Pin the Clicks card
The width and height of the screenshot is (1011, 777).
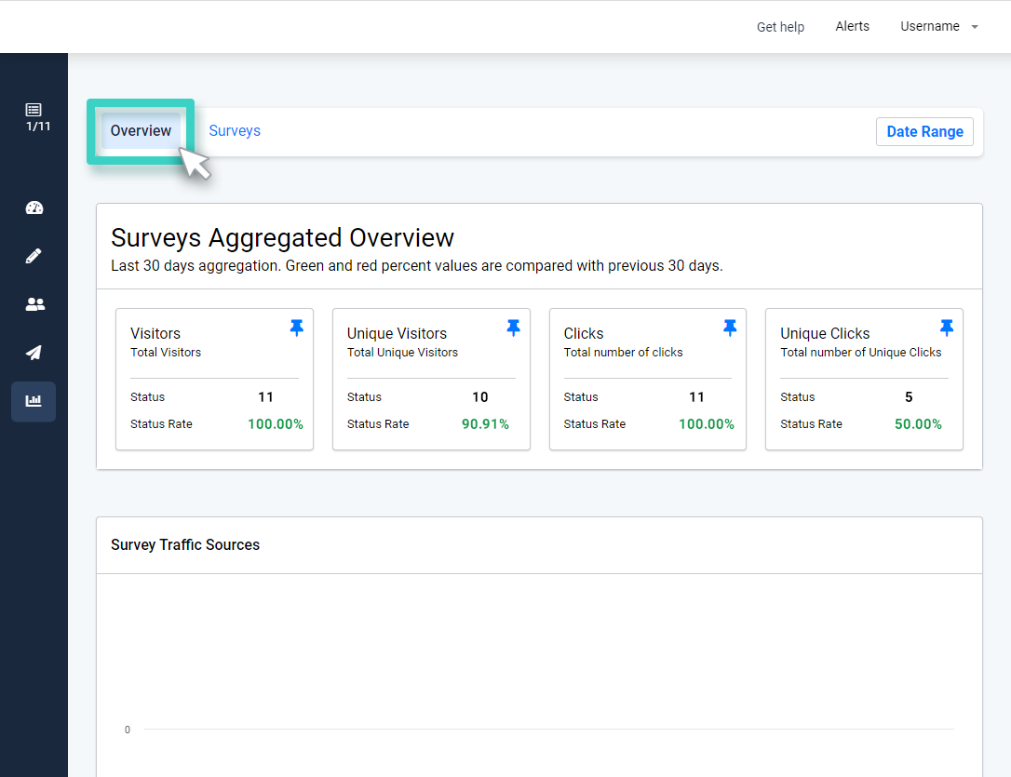(730, 328)
